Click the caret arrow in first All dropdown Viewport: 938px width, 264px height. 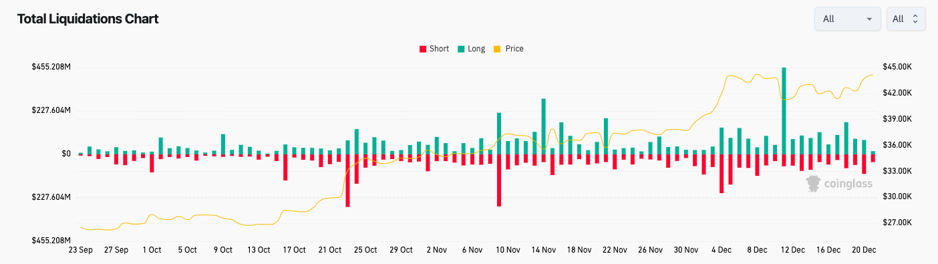tap(869, 19)
